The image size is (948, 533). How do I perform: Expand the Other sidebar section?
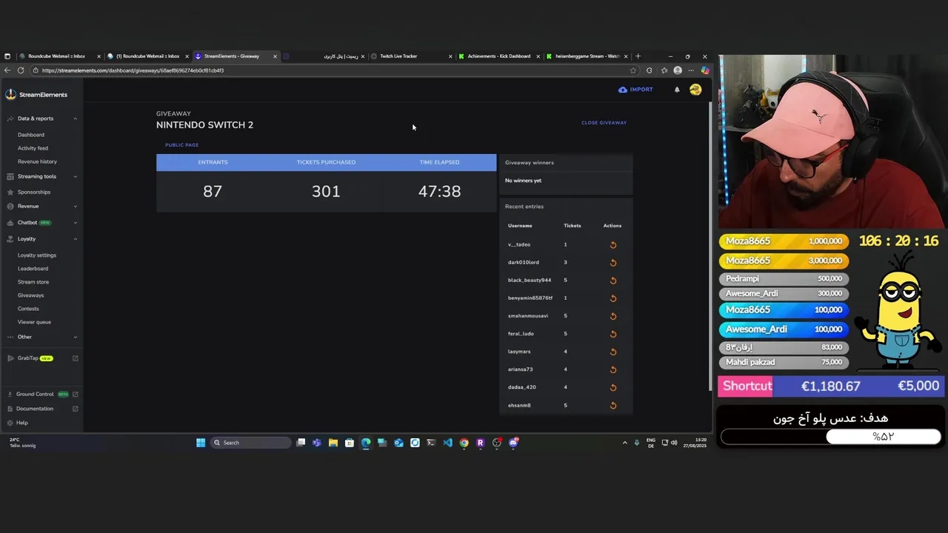42,337
